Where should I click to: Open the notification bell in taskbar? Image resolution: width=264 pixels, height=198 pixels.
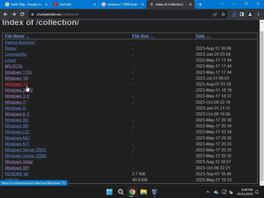coord(257,192)
